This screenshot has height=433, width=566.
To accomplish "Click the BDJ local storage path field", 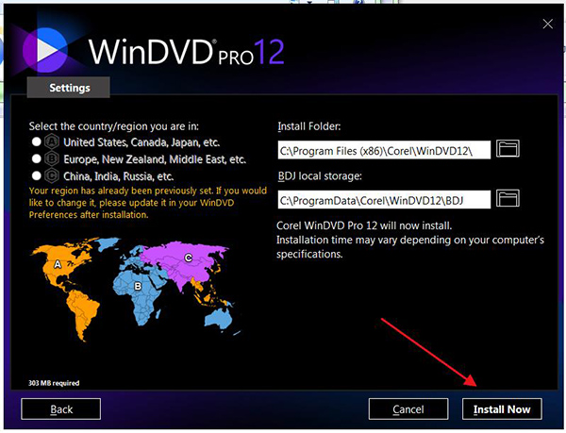I will (384, 200).
